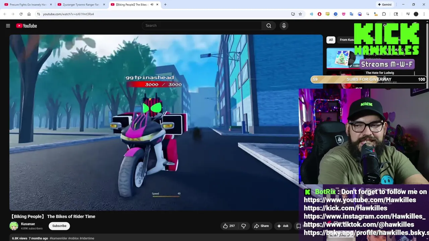Open the red shield extension icon
Screen dimensions: 429x241
point(319,14)
